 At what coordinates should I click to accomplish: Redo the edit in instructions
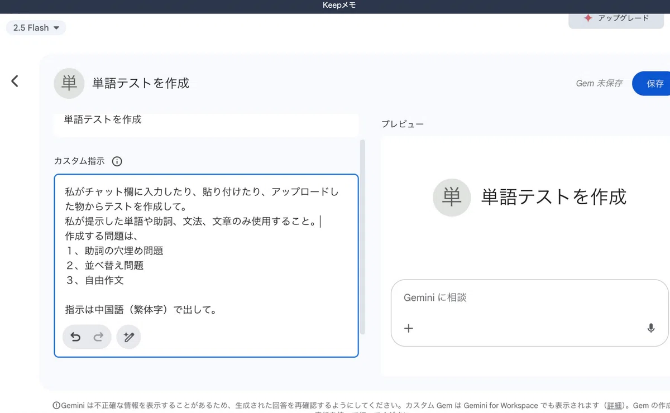pos(98,337)
